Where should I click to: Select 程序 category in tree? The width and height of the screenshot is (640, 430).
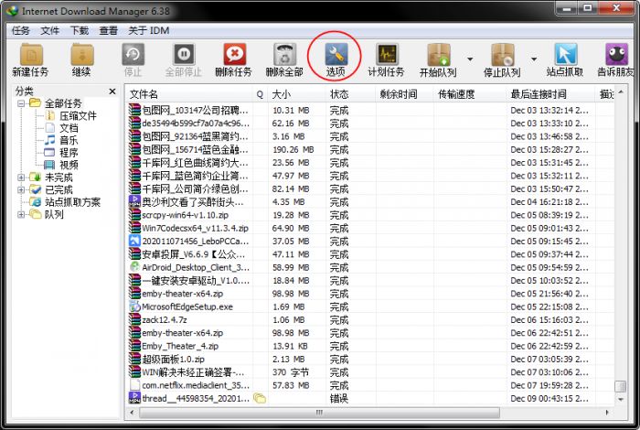click(x=69, y=153)
